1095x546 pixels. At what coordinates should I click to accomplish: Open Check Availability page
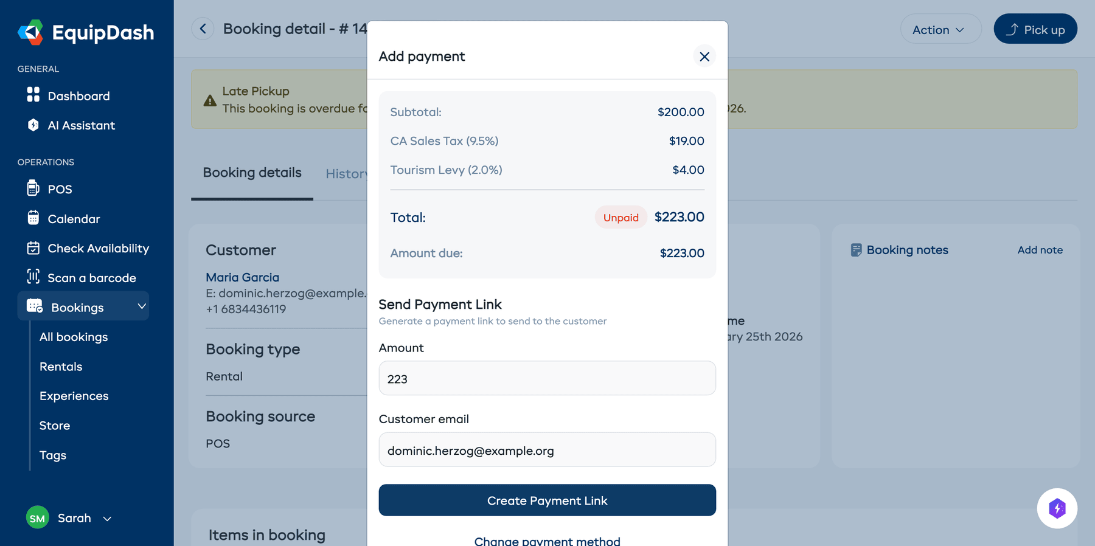pyautogui.click(x=99, y=248)
